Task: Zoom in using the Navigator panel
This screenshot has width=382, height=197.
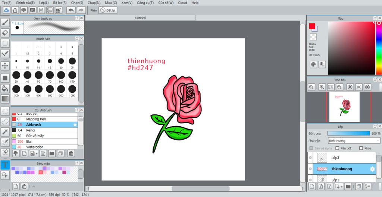Action: pyautogui.click(x=322, y=87)
